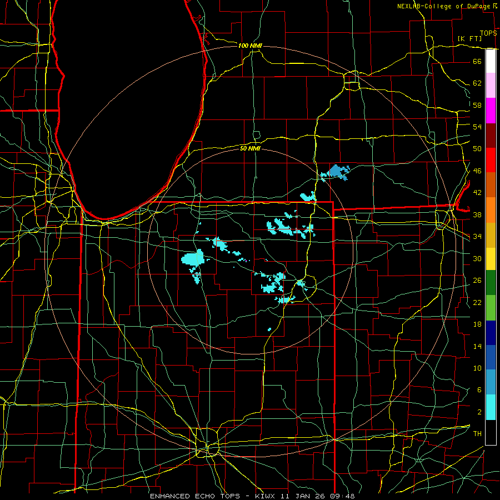The height and width of the screenshot is (500, 500).
Task: Click the "11 JAN 26 09:48" timestamp
Action: pos(318,496)
